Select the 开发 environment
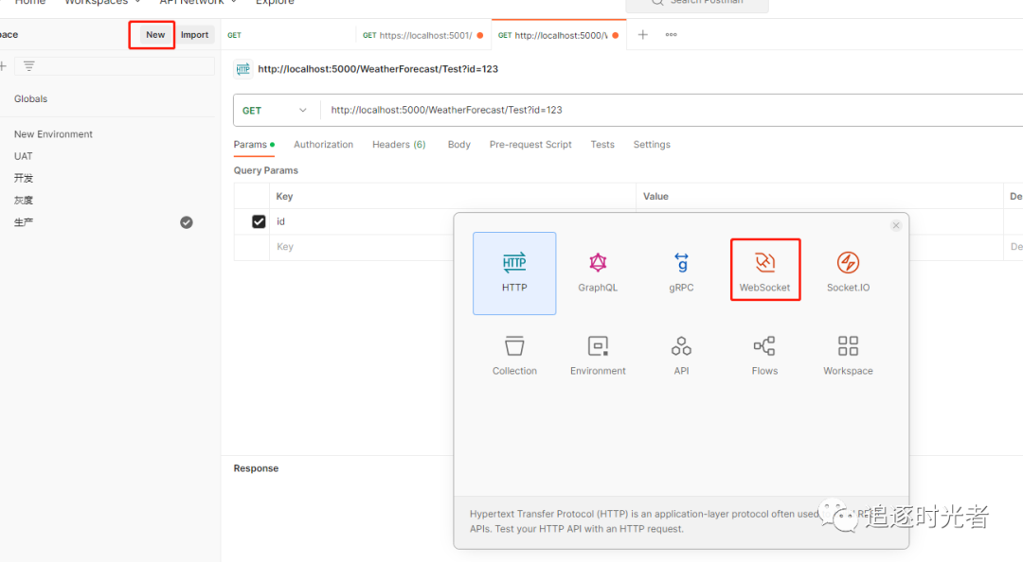The height and width of the screenshot is (562, 1023). [24, 178]
